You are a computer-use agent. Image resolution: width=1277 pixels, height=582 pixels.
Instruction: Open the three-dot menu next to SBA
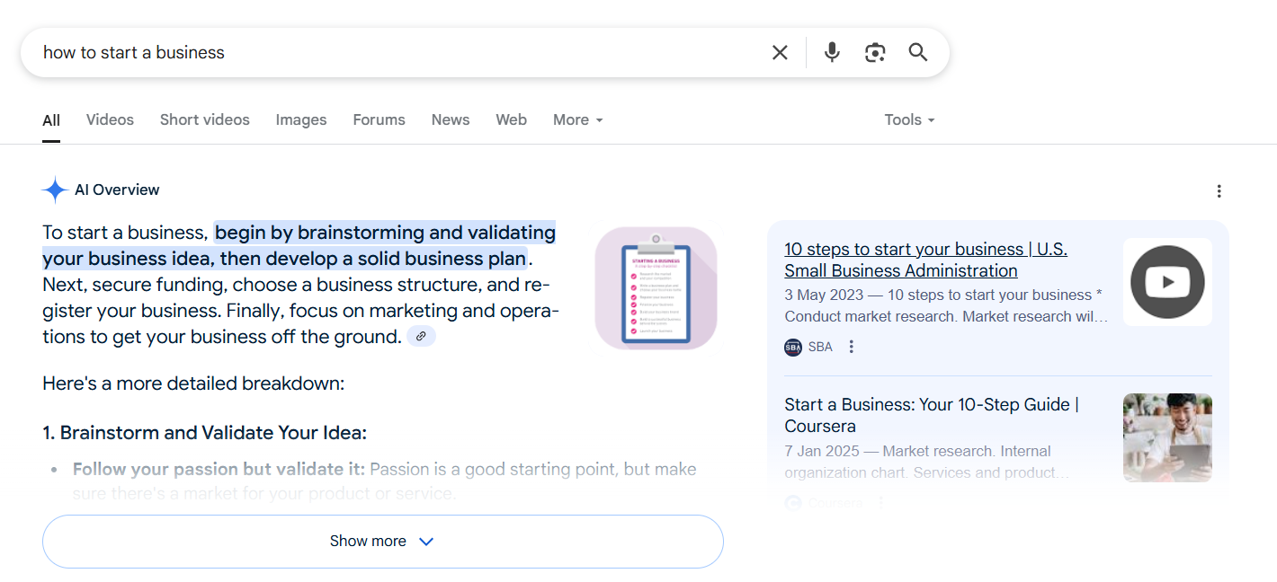pyautogui.click(x=851, y=347)
